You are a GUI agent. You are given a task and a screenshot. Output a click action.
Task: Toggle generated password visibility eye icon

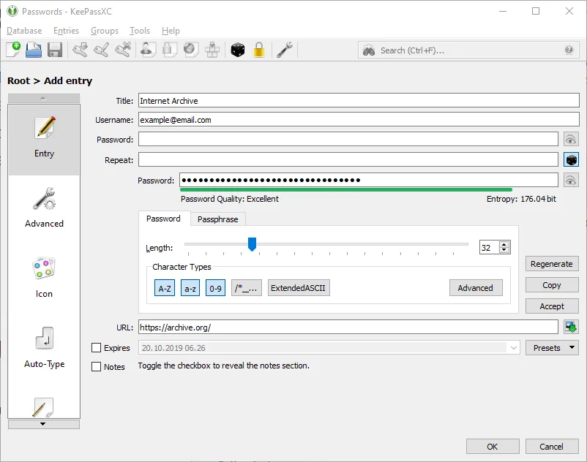[571, 181]
